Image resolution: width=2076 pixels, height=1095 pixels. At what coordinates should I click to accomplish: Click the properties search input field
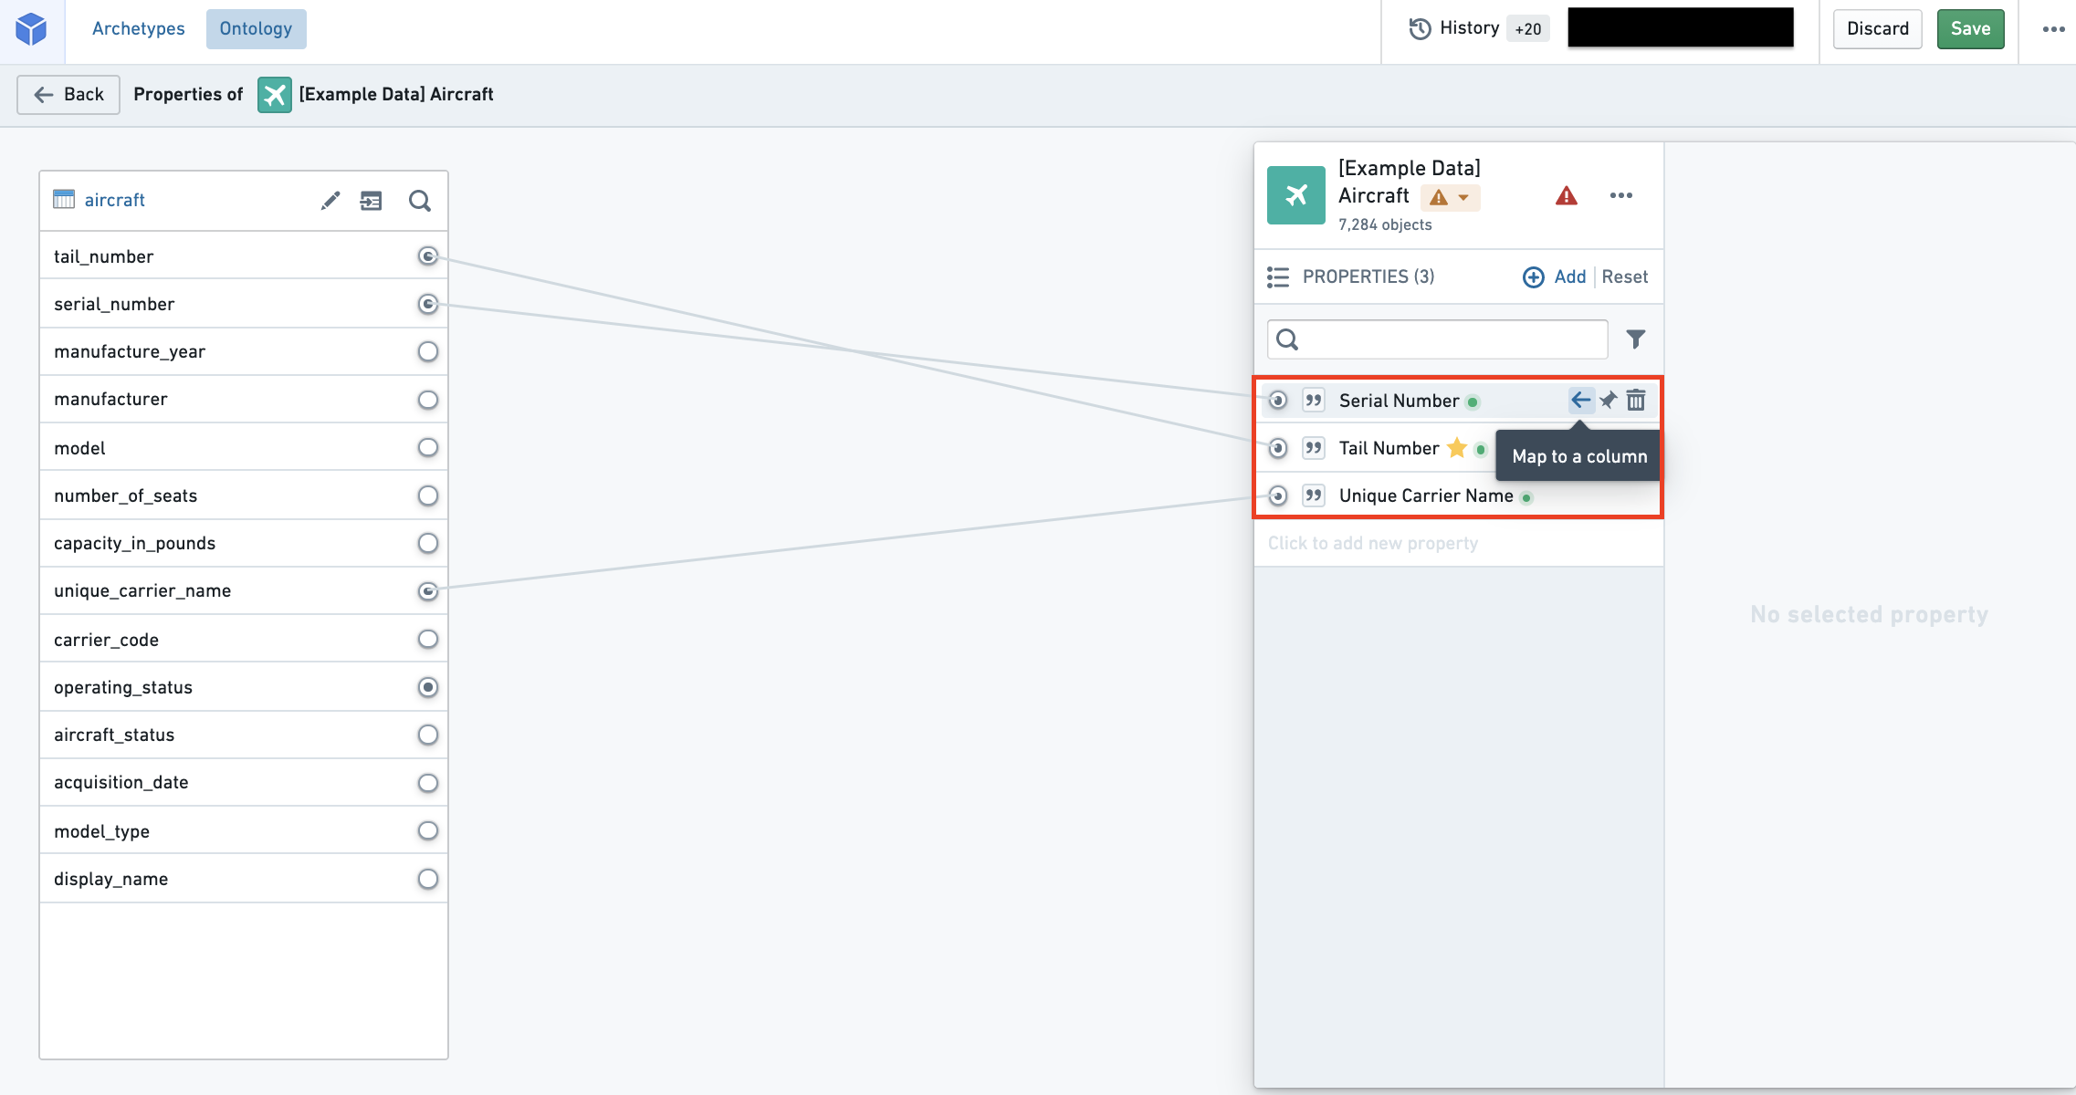click(1437, 339)
